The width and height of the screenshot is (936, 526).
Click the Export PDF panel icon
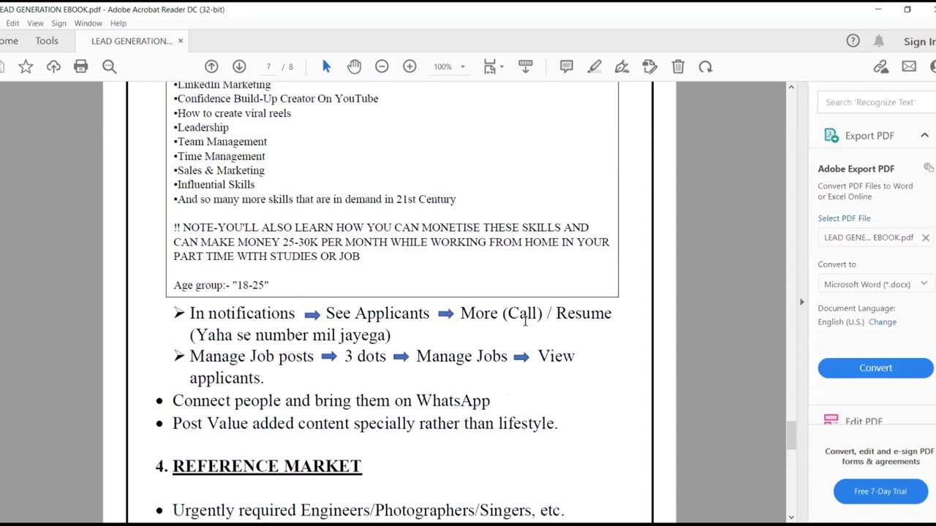831,135
